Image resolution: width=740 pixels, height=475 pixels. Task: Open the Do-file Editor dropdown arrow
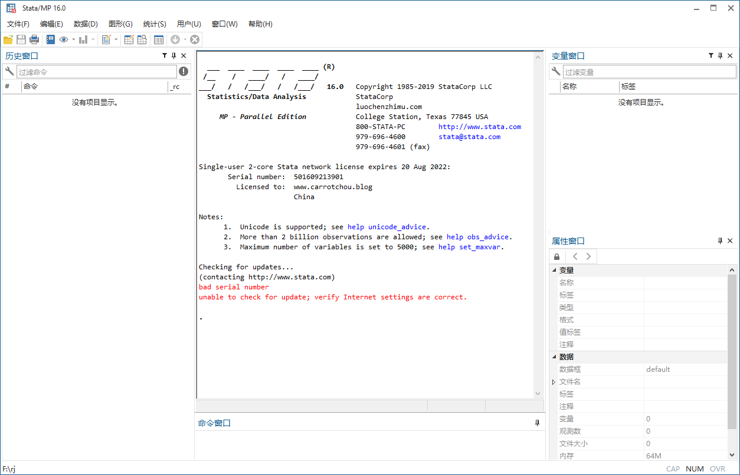click(116, 39)
